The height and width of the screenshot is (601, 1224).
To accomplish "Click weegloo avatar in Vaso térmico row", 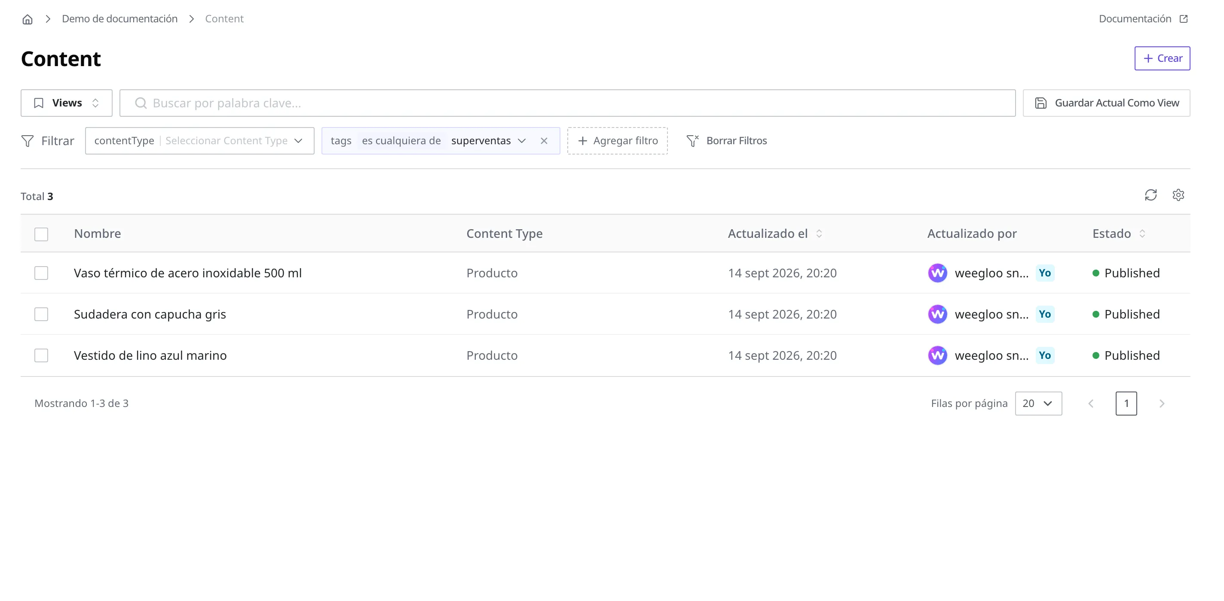I will [937, 273].
